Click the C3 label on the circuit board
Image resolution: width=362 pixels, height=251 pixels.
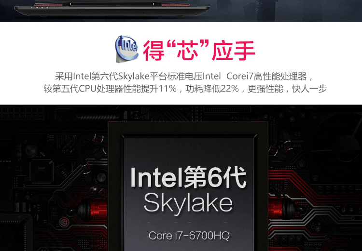pyautogui.click(x=297, y=133)
